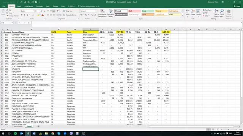Viewport: 243px width, 136px height.
Task: Switch to the Data tab
Action: point(48,6)
